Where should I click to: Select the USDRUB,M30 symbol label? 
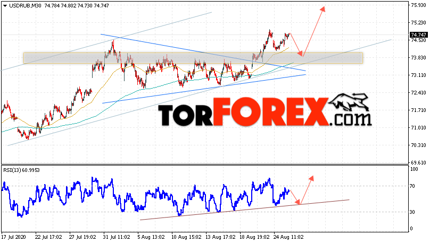[25, 5]
